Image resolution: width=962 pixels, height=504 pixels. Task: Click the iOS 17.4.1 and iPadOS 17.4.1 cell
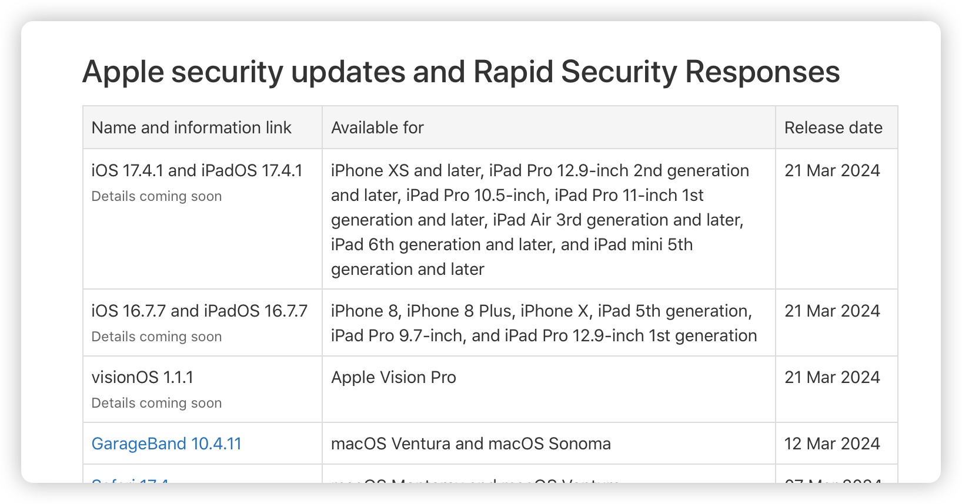click(x=197, y=170)
